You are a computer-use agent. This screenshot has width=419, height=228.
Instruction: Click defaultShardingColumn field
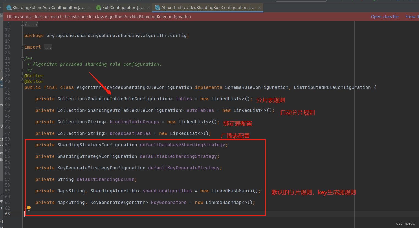[x=105, y=179]
